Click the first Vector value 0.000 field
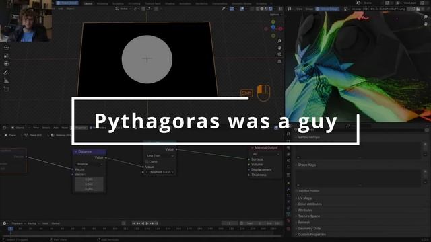The image size is (431, 242). pyautogui.click(x=89, y=179)
